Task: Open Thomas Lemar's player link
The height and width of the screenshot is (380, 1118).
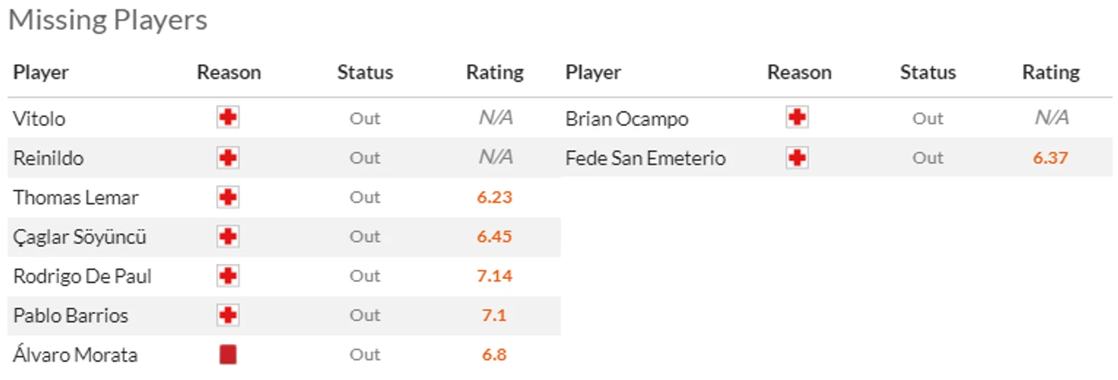Action: point(76,197)
